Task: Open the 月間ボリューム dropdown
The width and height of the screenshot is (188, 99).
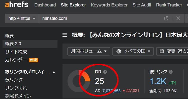Action: pyautogui.click(x=89, y=51)
